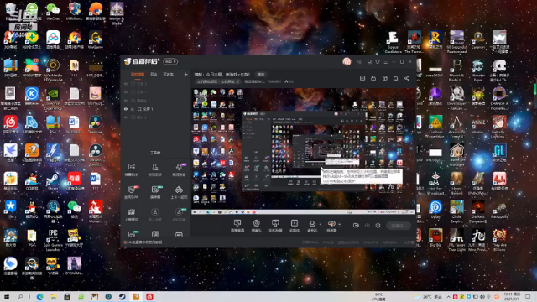
Task: Open the user avatar in title bar
Action: (x=347, y=61)
